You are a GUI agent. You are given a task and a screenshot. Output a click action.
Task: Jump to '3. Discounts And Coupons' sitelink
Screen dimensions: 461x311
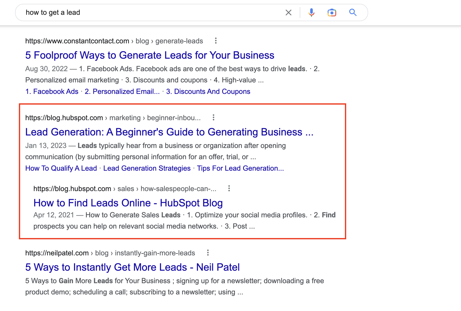(x=208, y=92)
